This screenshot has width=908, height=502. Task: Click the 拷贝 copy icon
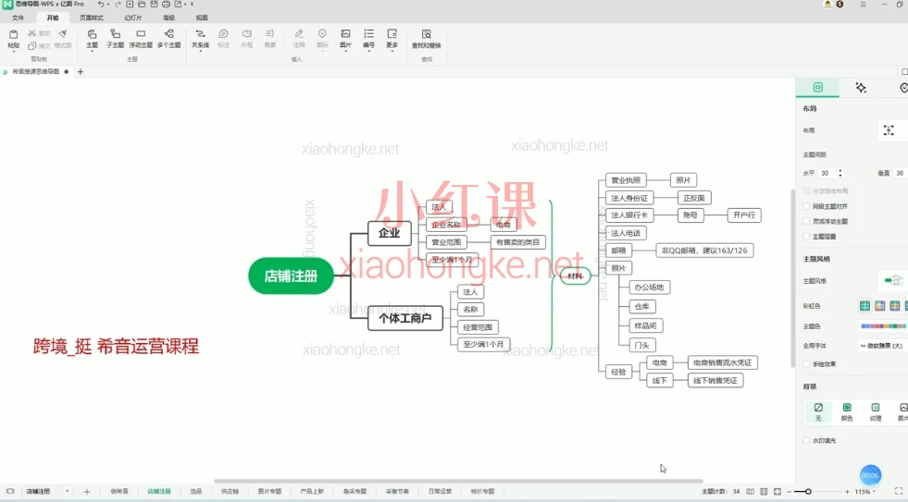(x=31, y=45)
